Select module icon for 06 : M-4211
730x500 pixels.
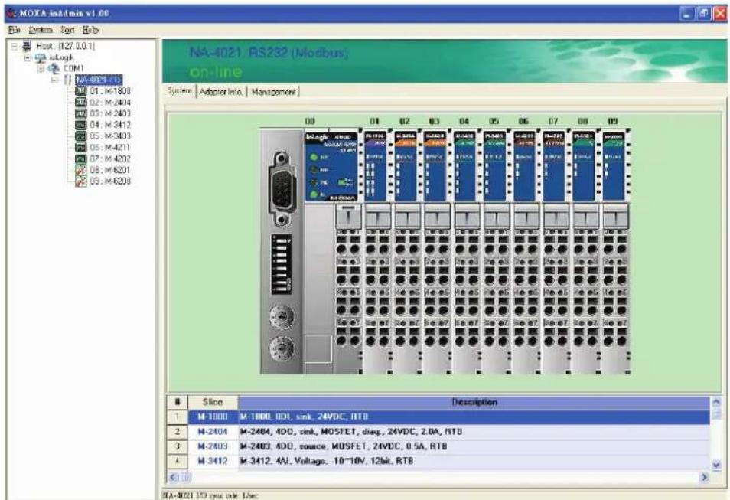point(81,147)
